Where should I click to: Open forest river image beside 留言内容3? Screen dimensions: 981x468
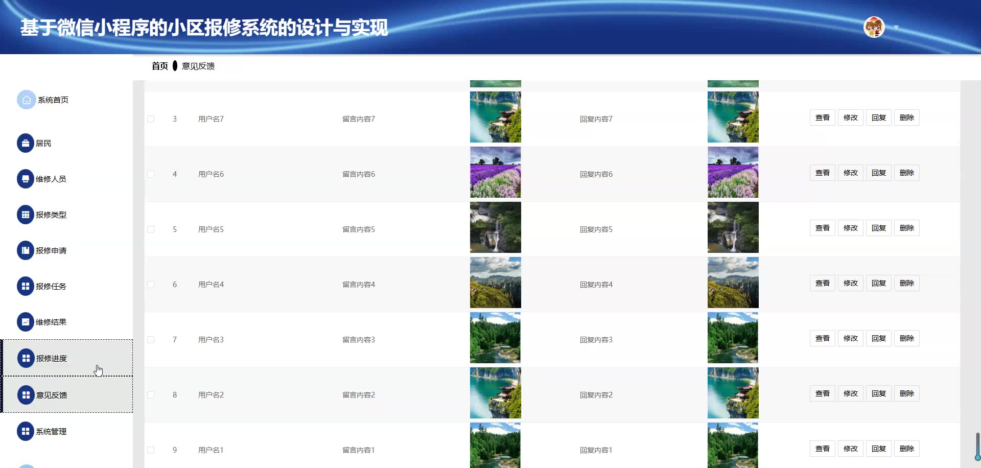point(496,338)
